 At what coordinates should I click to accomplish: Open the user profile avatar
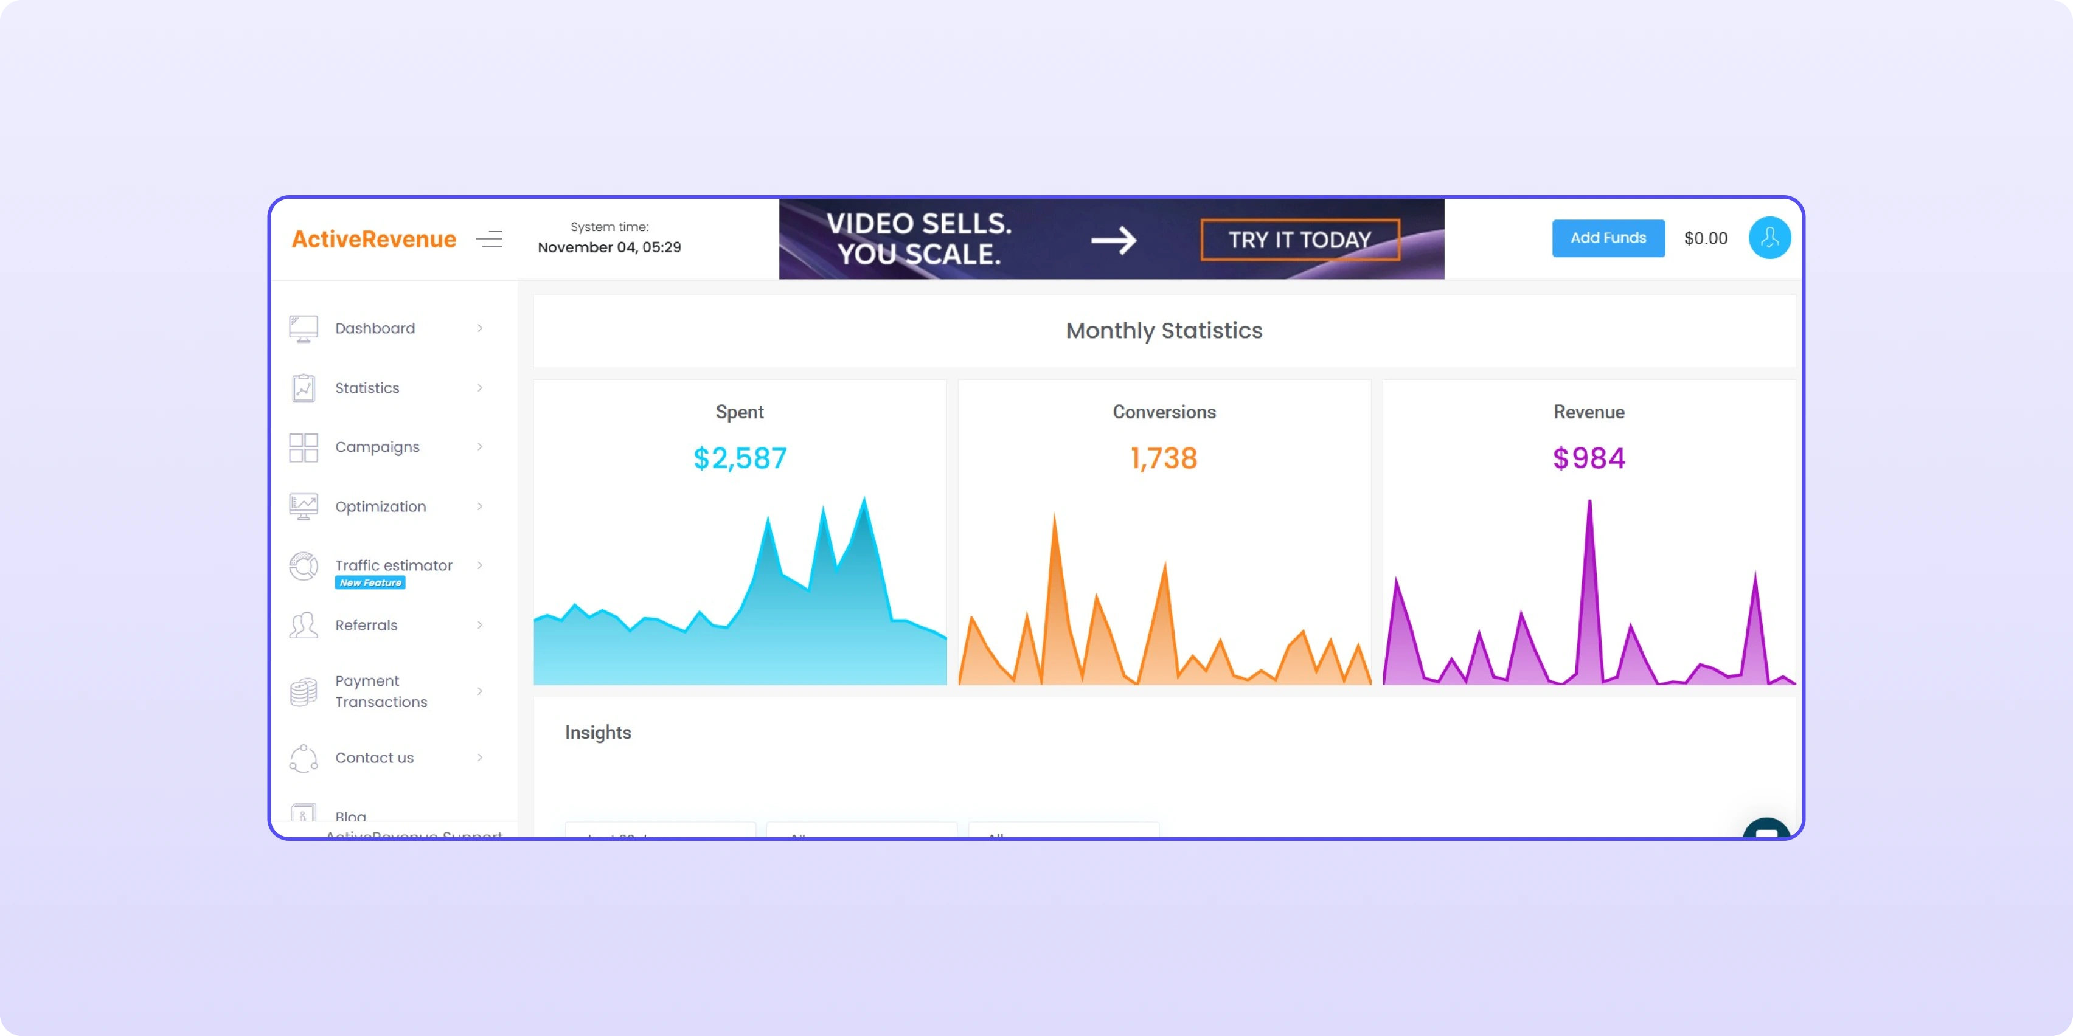1769,238
